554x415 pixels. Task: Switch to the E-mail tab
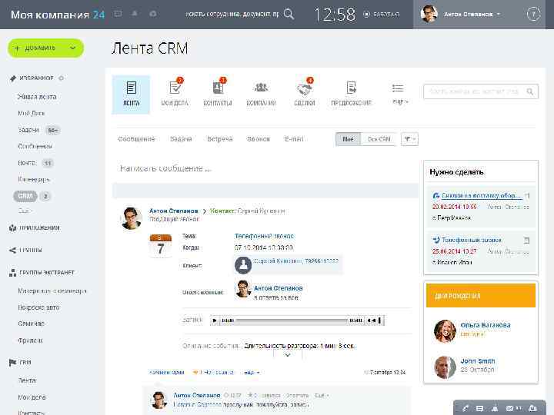294,139
